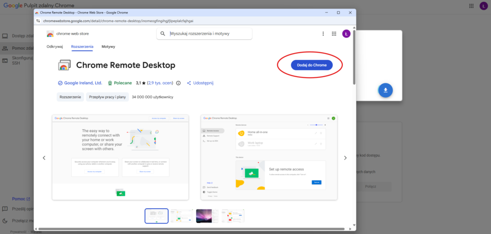Click the Chrome Remote Desktop heading
The height and width of the screenshot is (234, 491).
click(x=126, y=65)
